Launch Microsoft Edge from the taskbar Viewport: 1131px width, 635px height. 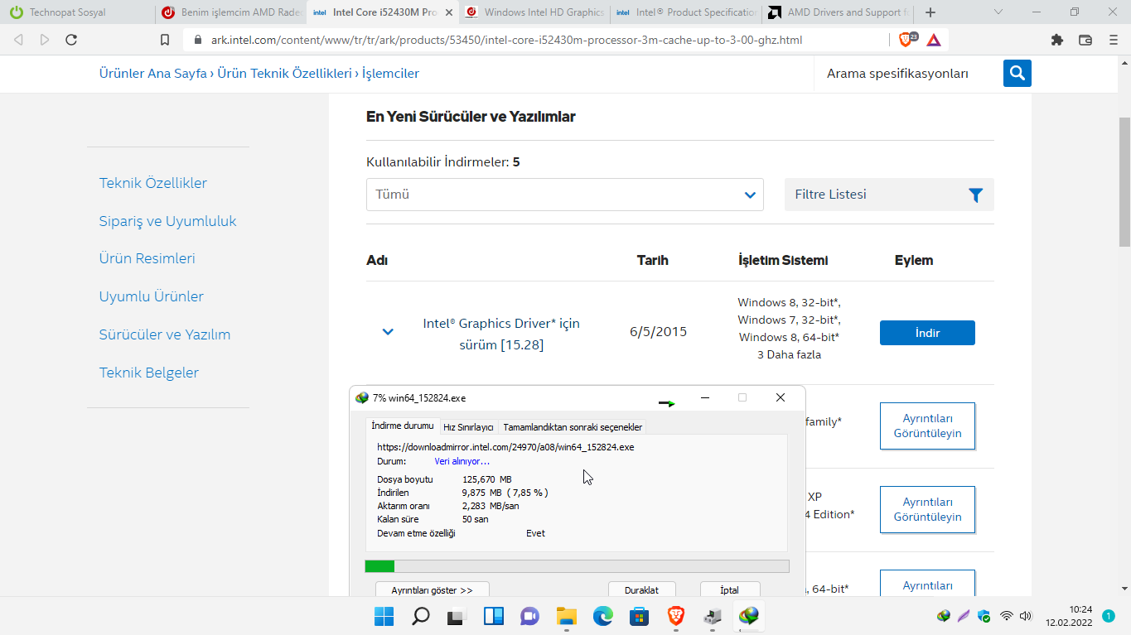602,616
